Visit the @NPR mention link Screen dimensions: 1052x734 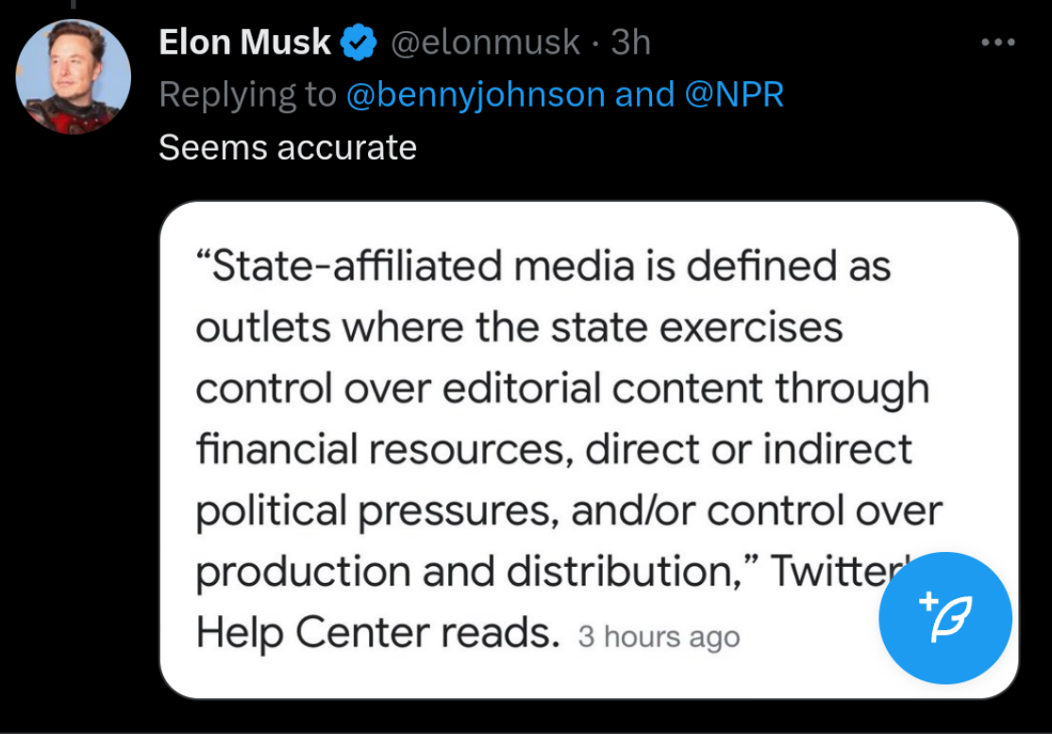coord(734,94)
